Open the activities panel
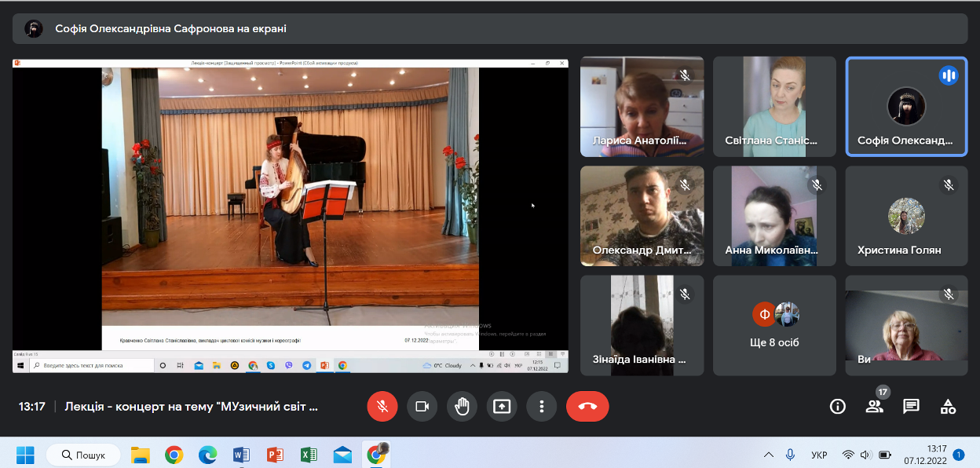The image size is (980, 468). pos(948,406)
